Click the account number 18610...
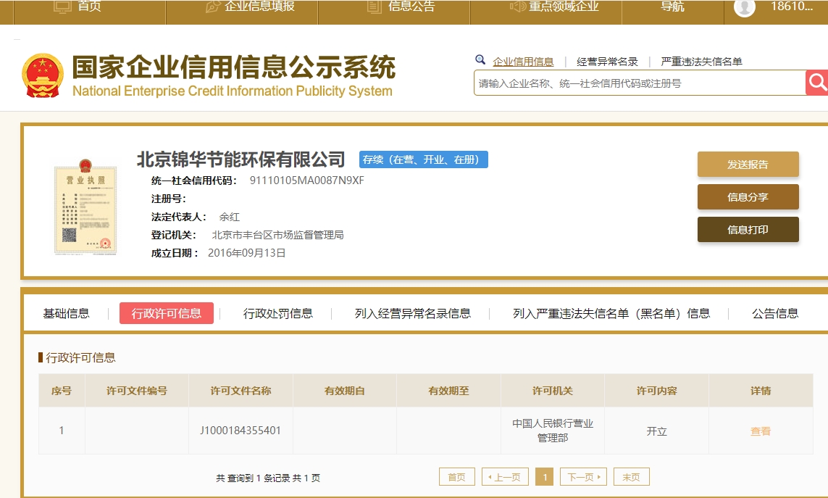Screen dimensions: 828x498 pyautogui.click(x=792, y=7)
